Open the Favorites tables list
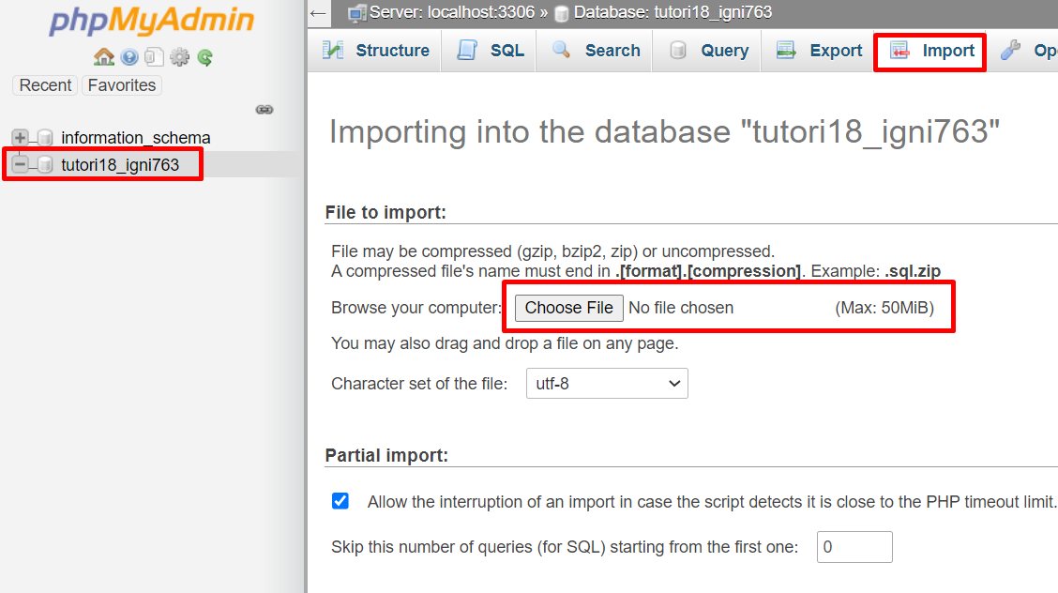1058x593 pixels. 121,85
